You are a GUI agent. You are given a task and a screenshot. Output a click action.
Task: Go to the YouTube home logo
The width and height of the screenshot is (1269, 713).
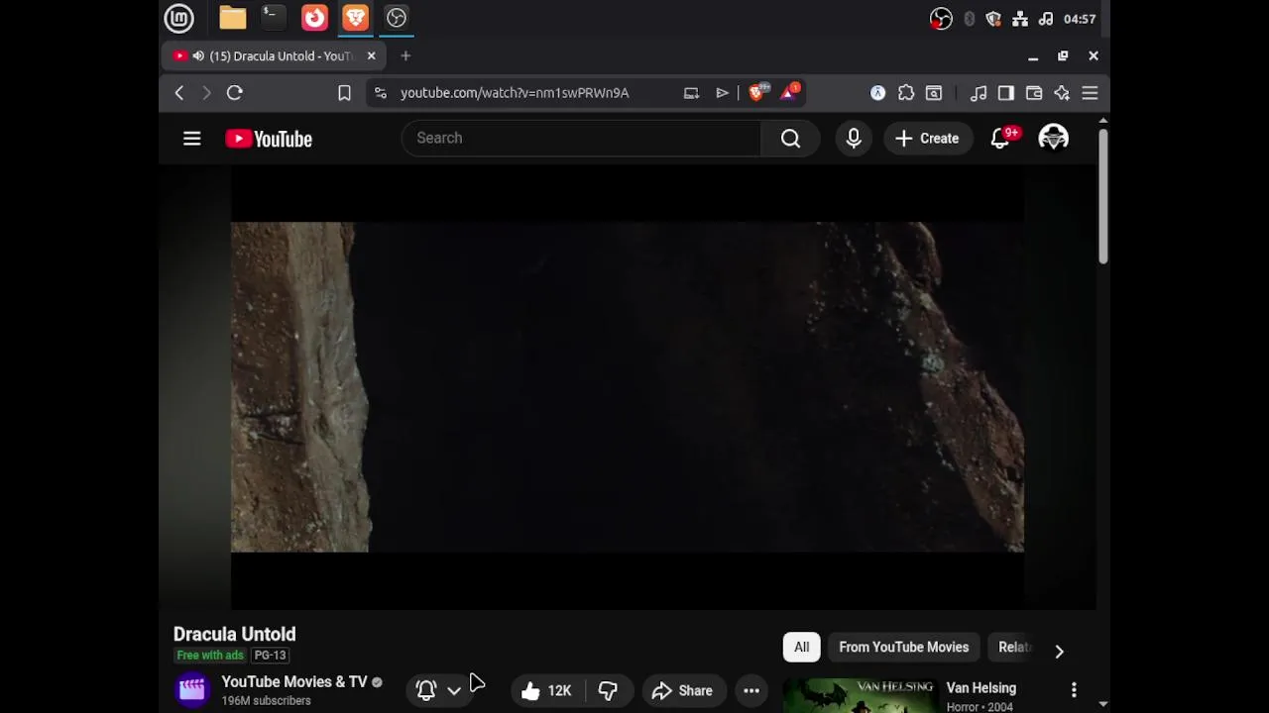tap(269, 139)
